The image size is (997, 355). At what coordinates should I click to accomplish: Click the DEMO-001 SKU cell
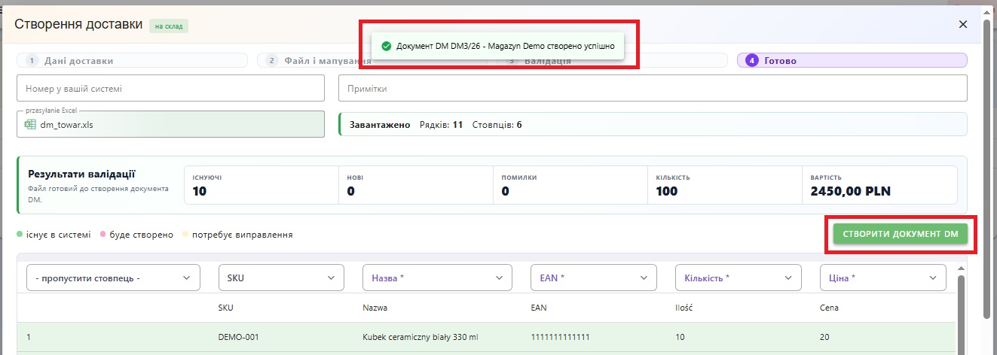[238, 337]
